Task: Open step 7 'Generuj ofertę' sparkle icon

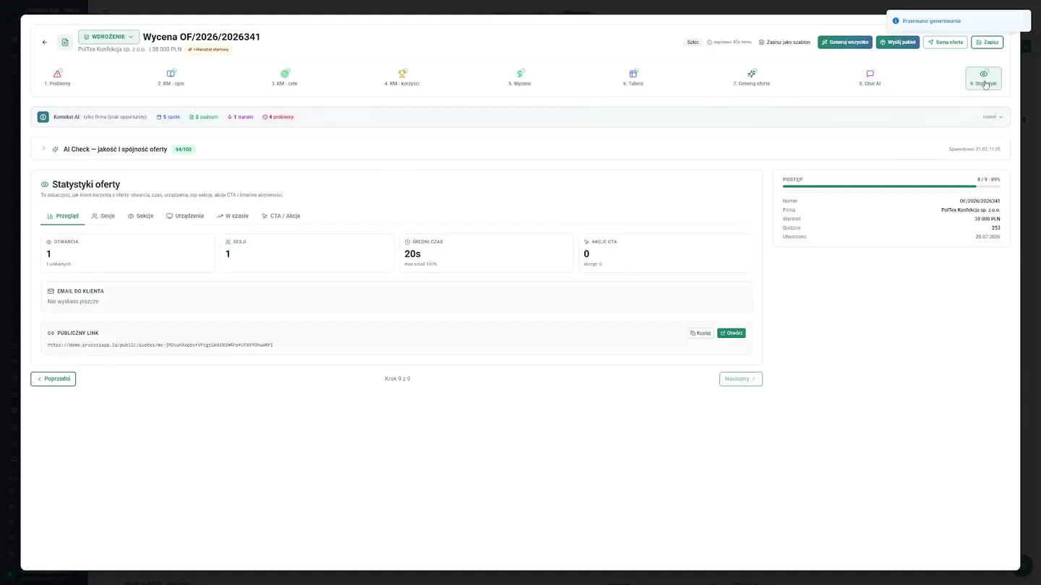Action: pos(752,74)
